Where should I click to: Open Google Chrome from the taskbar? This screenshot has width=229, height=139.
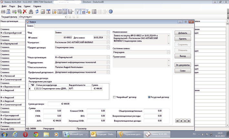(36, 134)
